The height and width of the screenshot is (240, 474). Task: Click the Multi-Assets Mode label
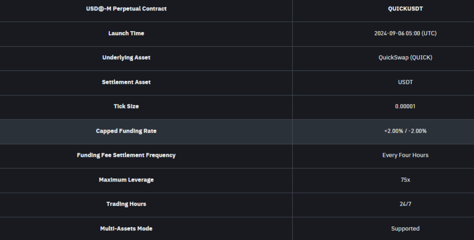(126, 229)
